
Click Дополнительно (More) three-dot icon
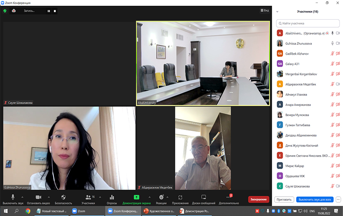(229, 197)
